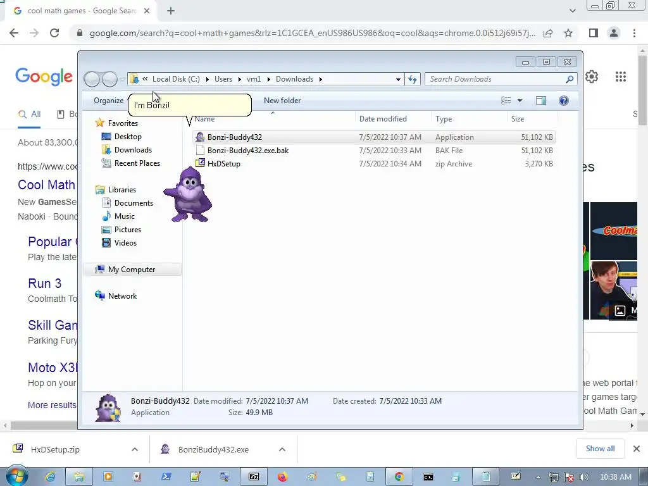Toggle the preview pane button
Screen dimensions: 648x486
click(541, 101)
